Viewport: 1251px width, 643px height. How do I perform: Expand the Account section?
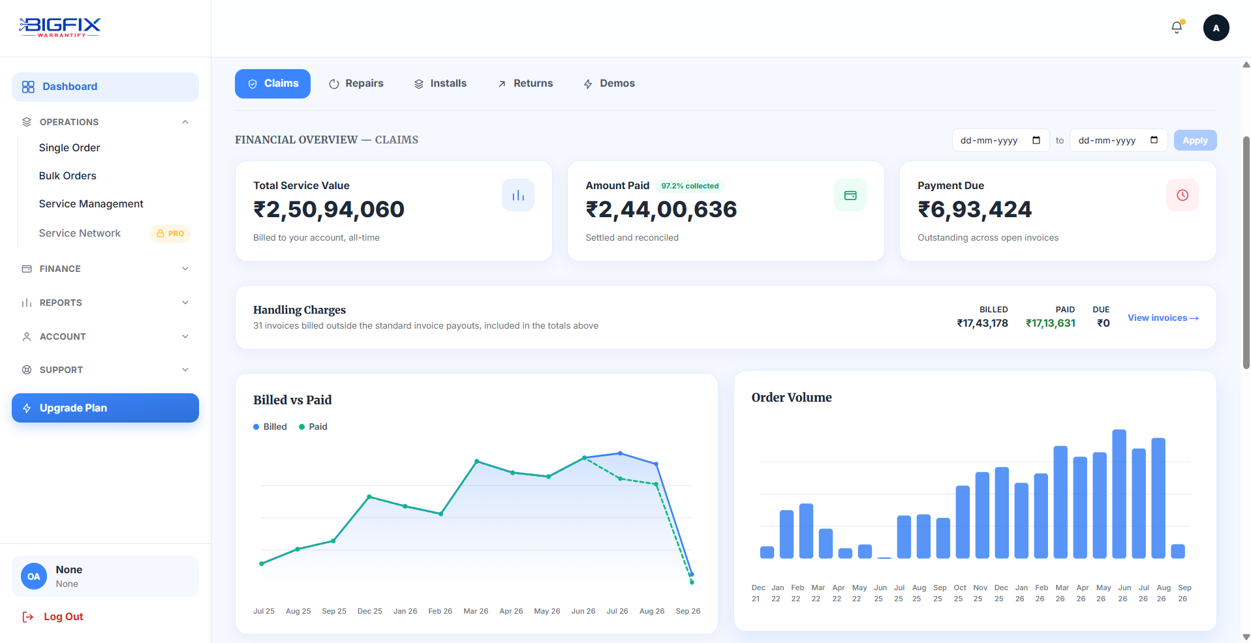tap(105, 336)
